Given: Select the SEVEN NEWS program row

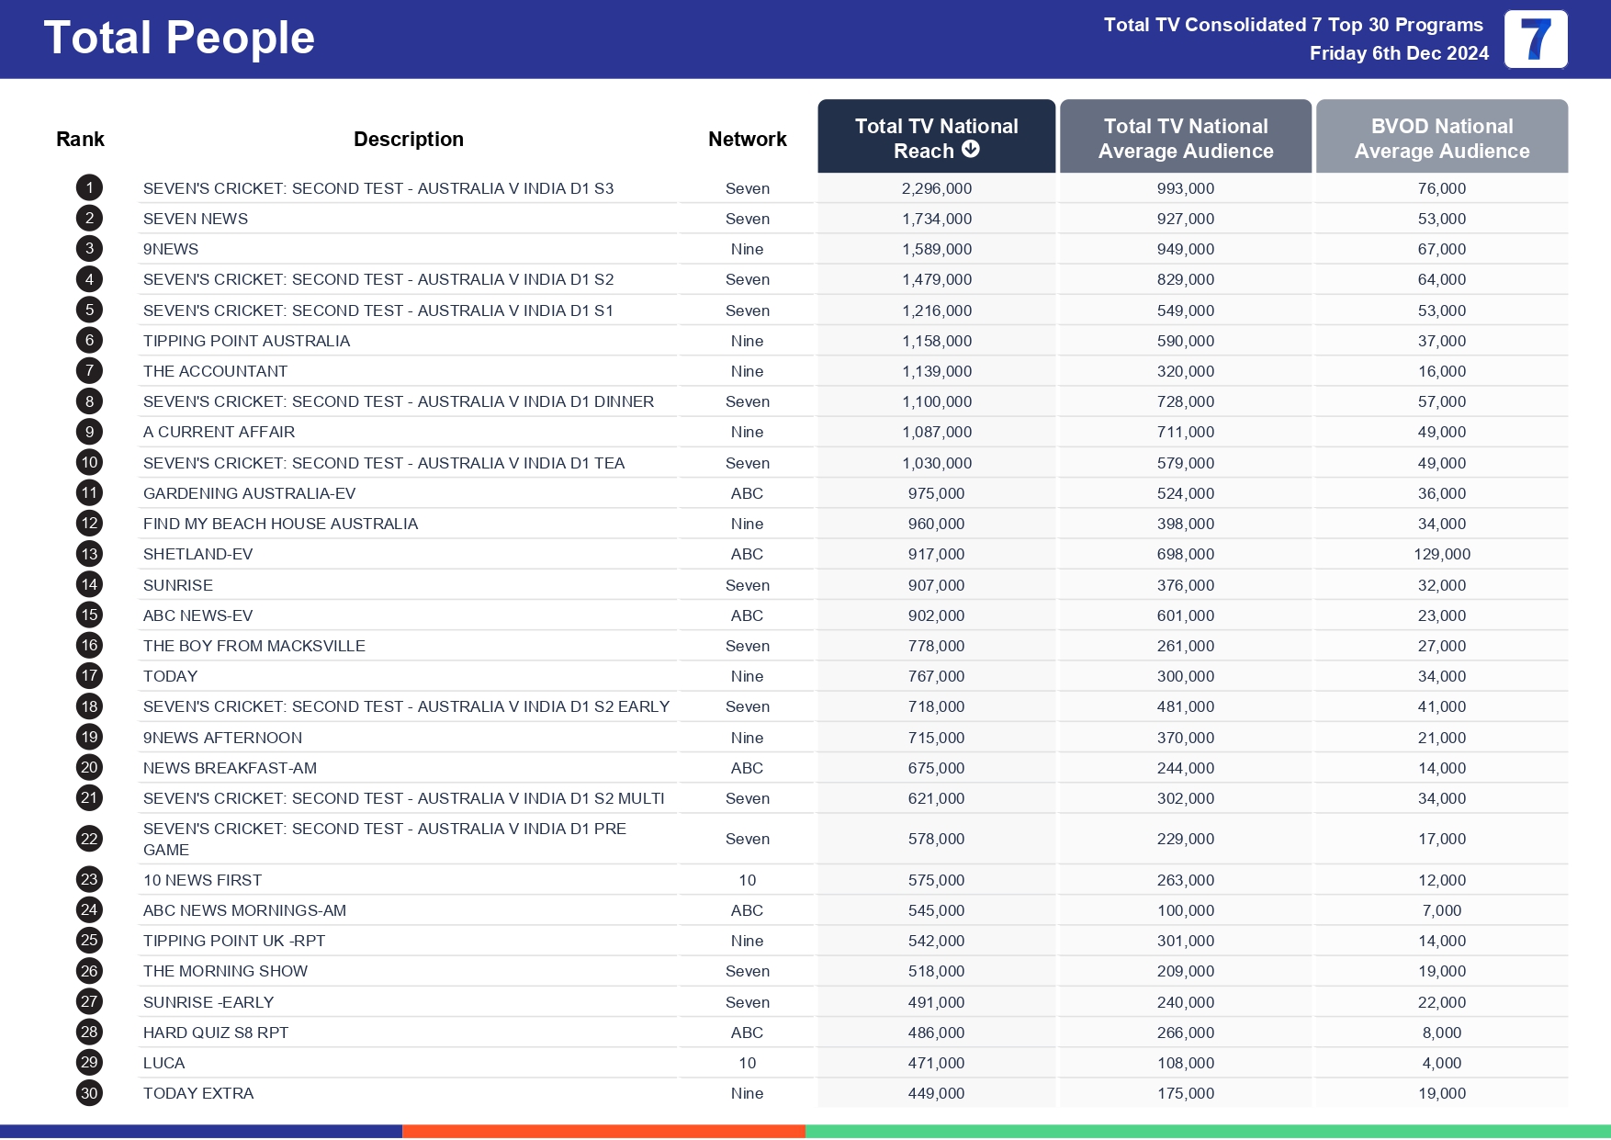Looking at the screenshot, I should (196, 219).
